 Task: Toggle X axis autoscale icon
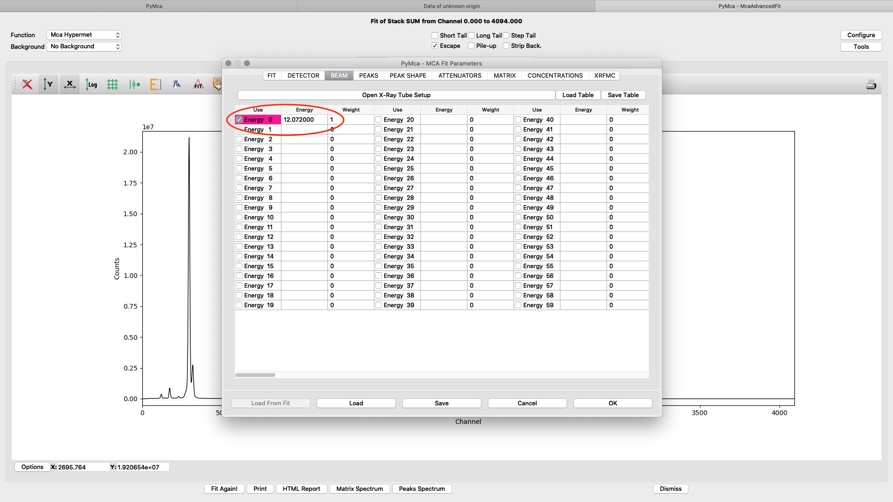[70, 85]
